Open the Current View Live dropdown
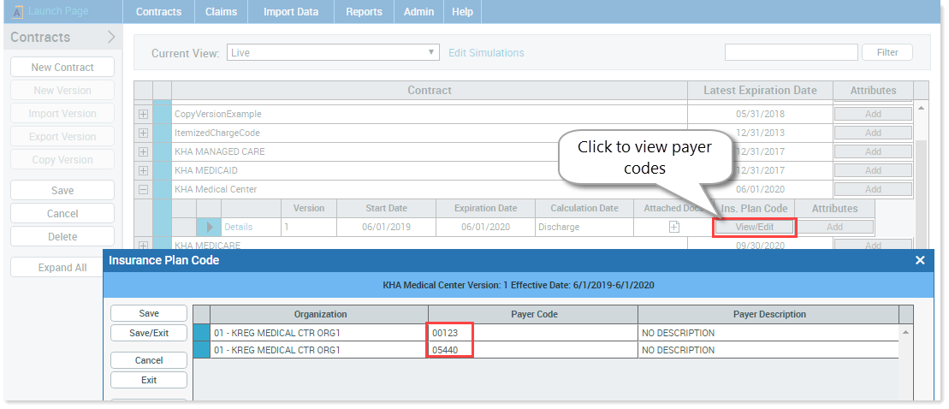The width and height of the screenshot is (949, 409). click(333, 53)
